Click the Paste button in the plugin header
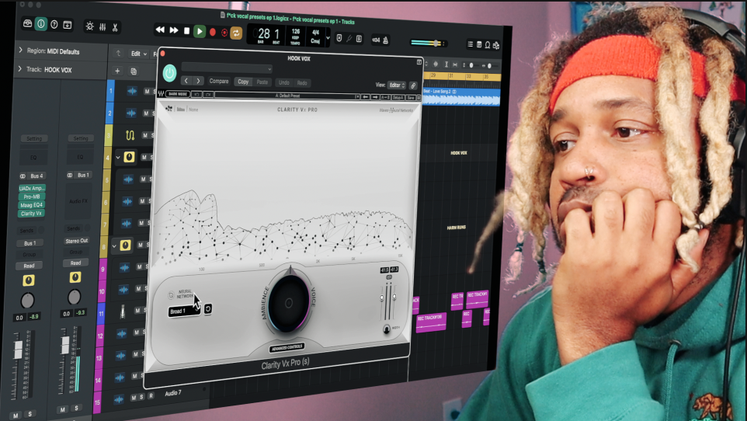Viewport: 747px width, 421px height. pos(262,82)
